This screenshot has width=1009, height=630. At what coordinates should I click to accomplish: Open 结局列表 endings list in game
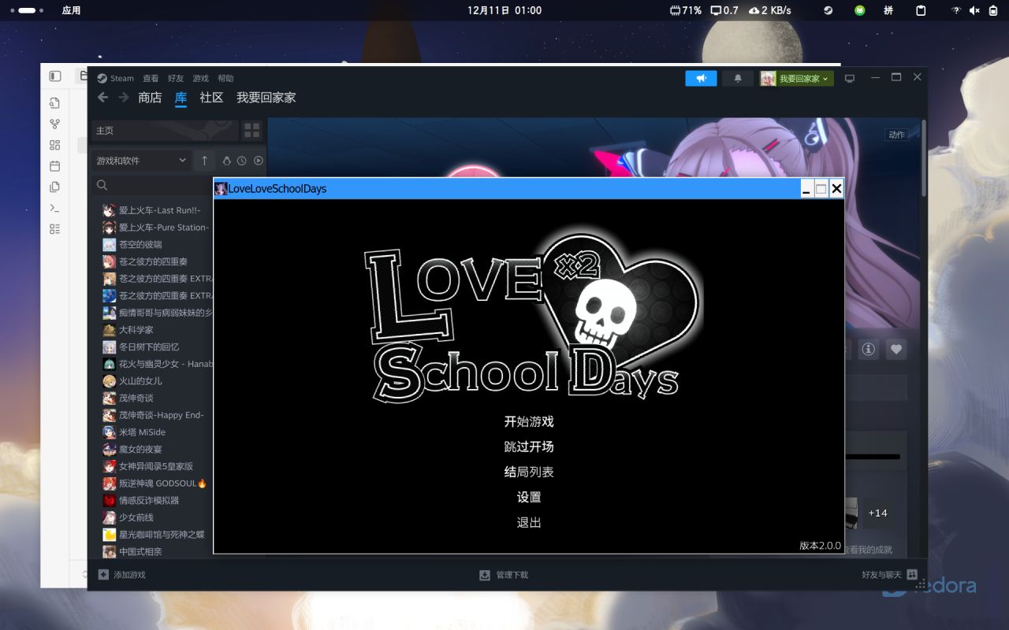point(529,472)
